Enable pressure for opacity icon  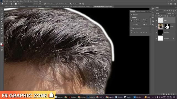(45, 4)
